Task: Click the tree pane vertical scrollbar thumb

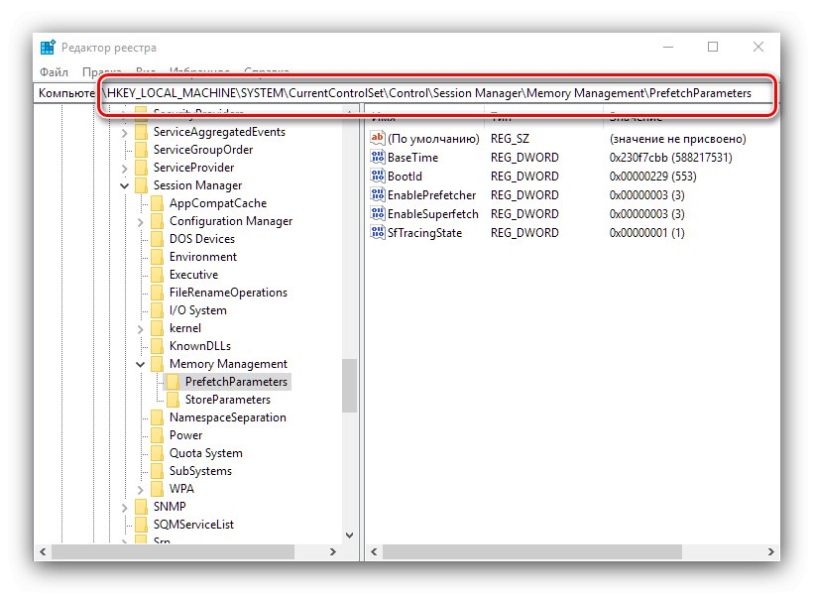Action: 349,386
